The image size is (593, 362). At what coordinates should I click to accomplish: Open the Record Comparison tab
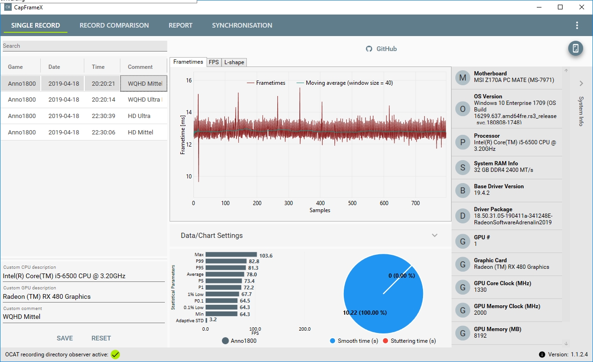pos(114,25)
